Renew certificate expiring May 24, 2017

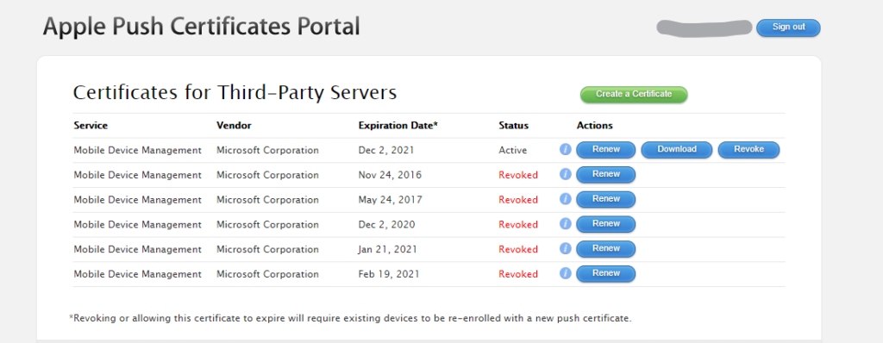coord(606,199)
